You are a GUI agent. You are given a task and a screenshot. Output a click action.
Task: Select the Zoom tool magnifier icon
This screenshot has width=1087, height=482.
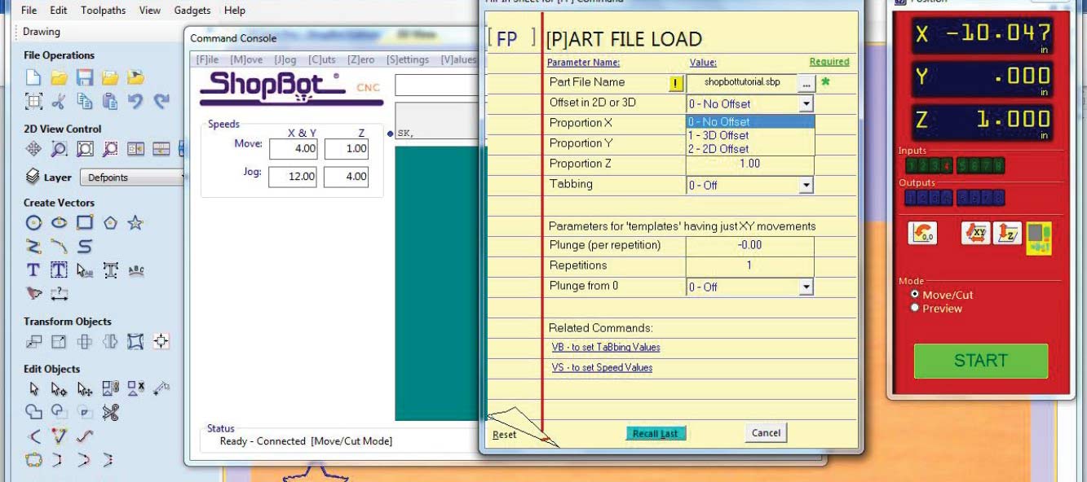59,149
